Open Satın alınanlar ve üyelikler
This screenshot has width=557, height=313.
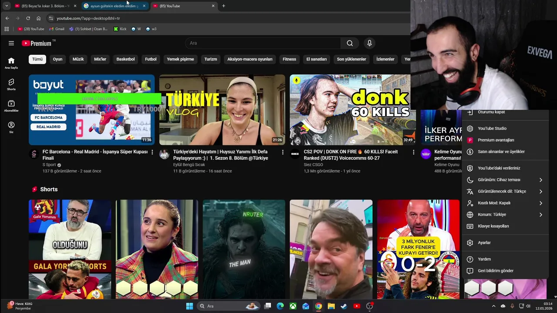505,152
